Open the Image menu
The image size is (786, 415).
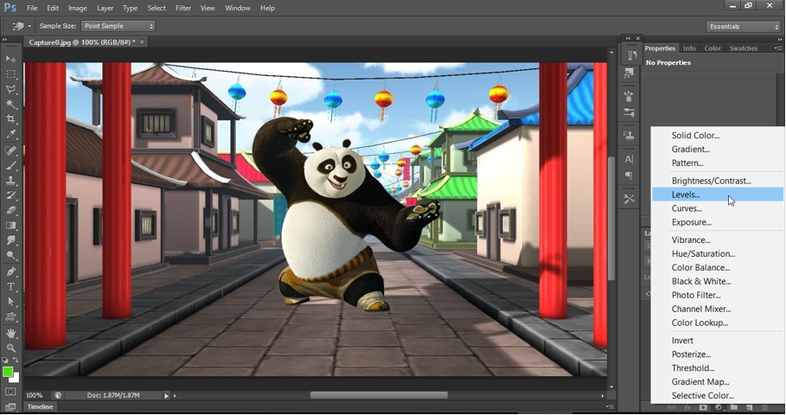point(77,8)
